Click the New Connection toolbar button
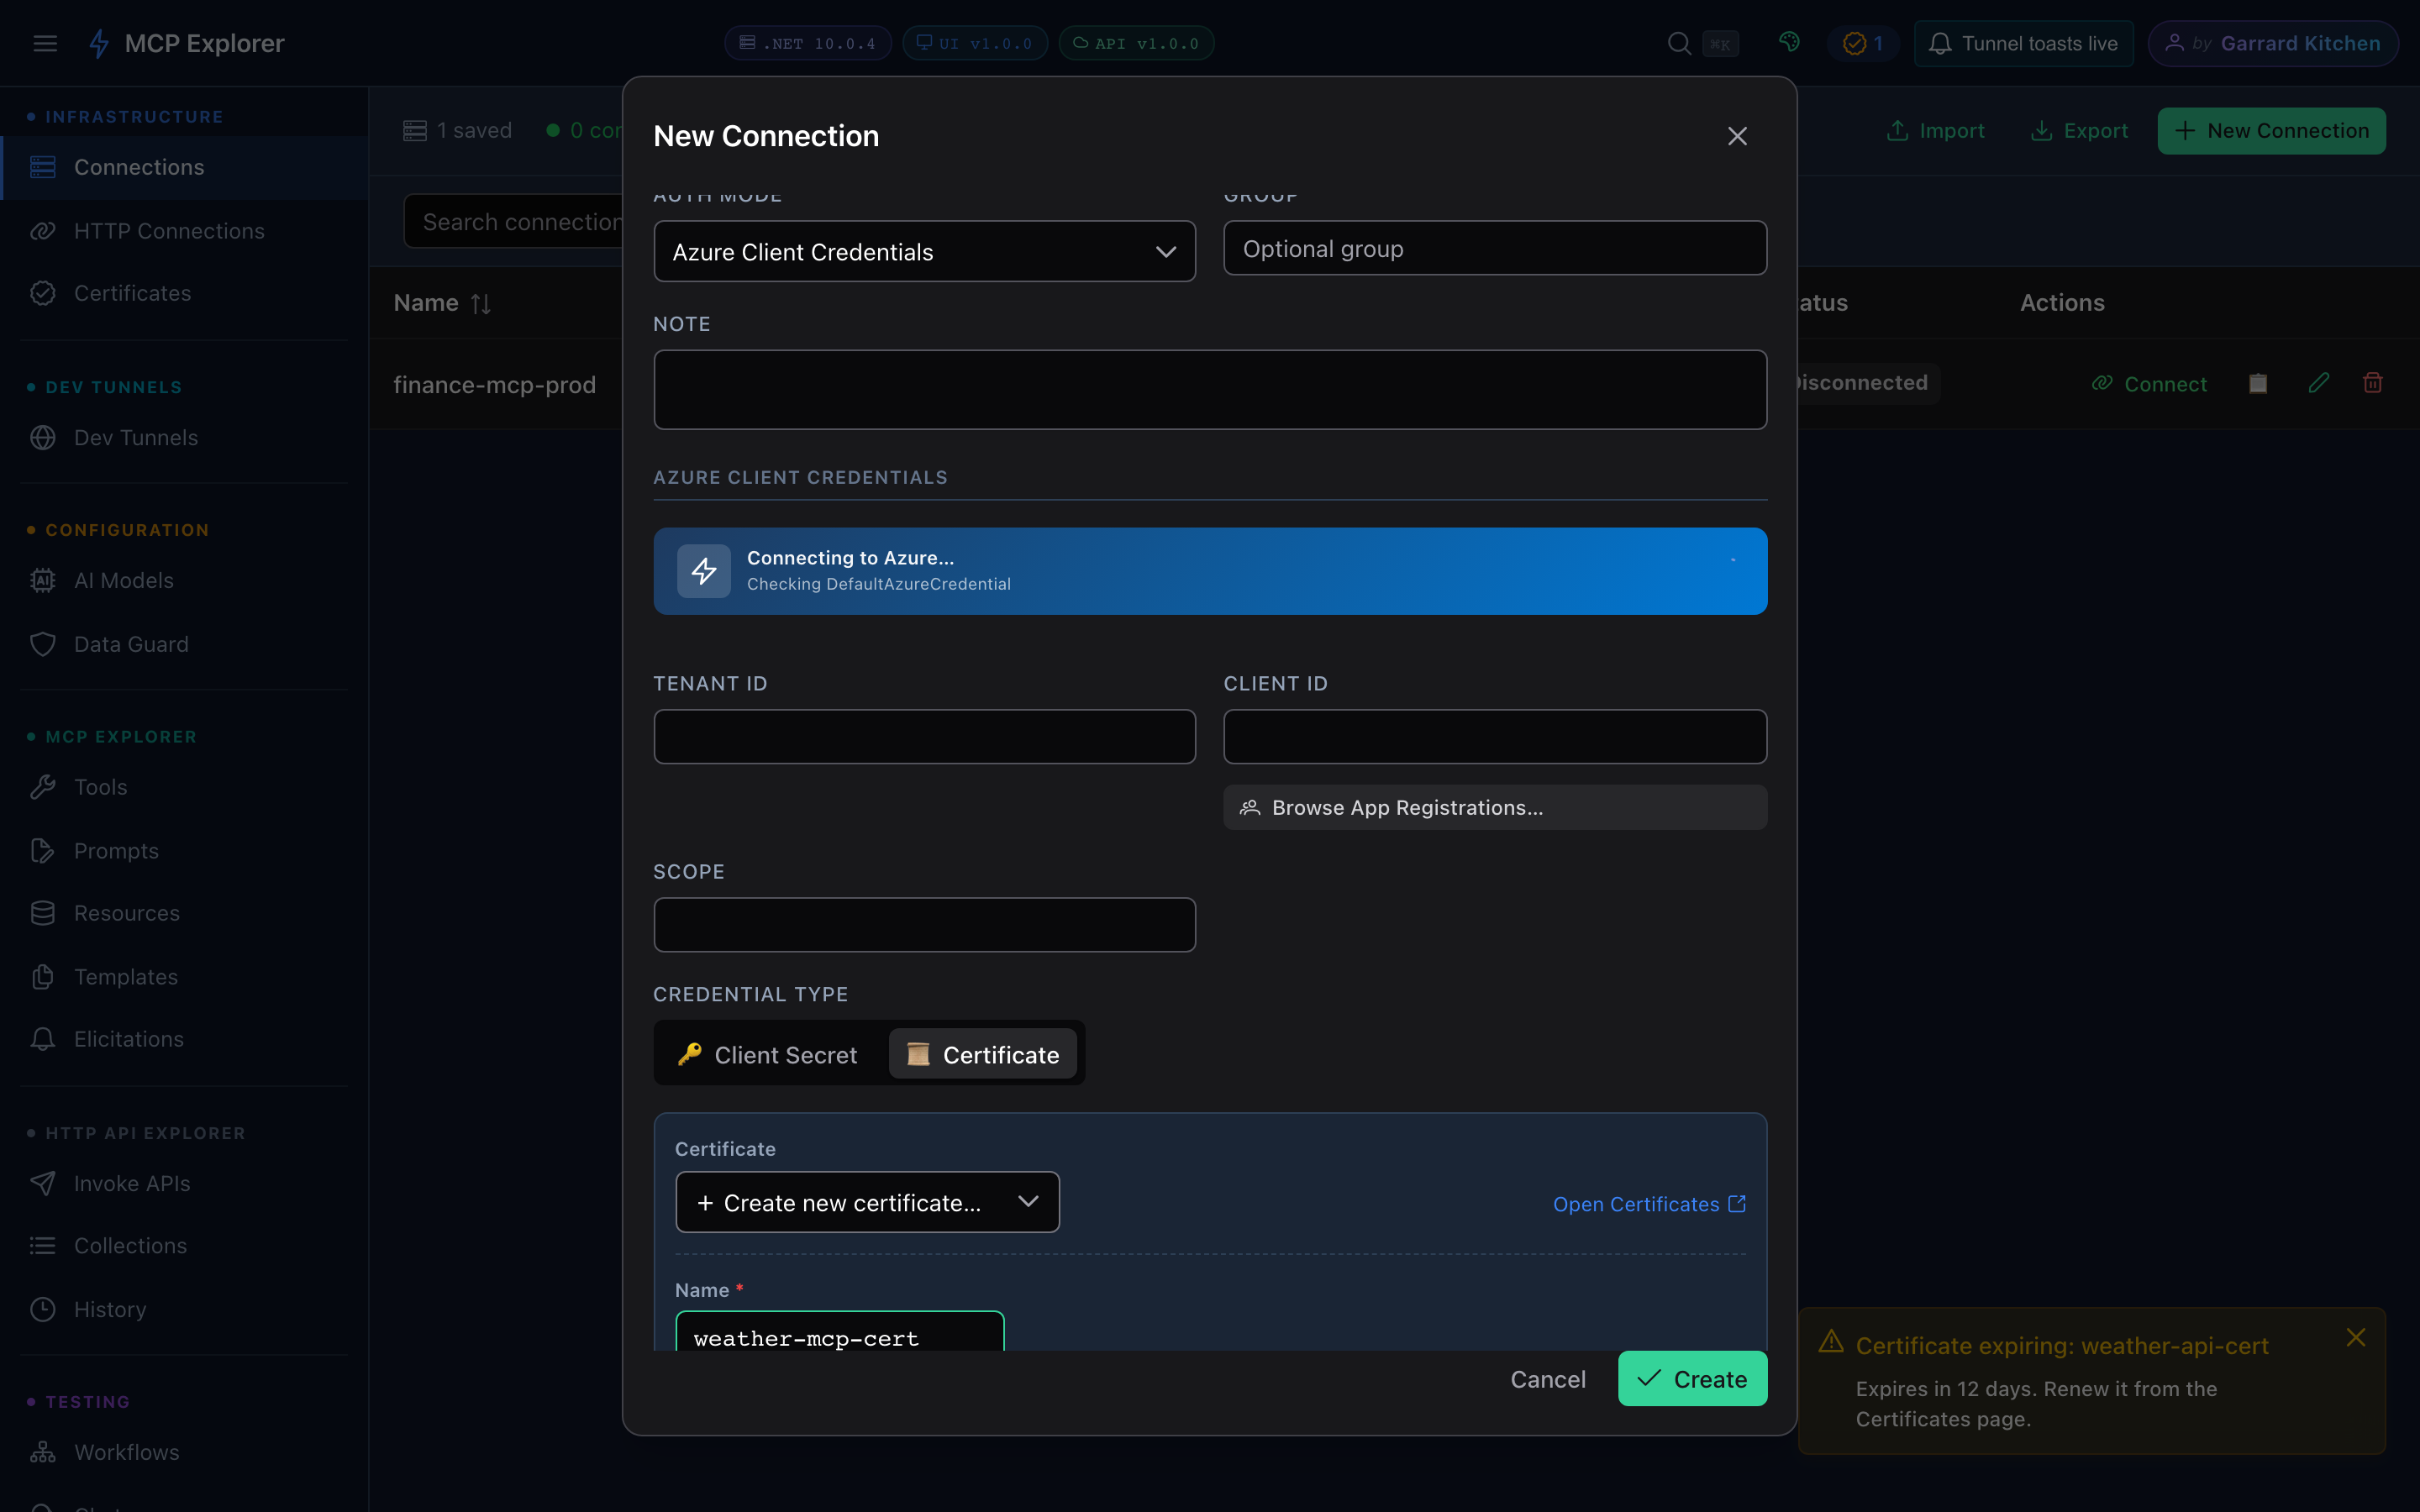 [x=2271, y=131]
